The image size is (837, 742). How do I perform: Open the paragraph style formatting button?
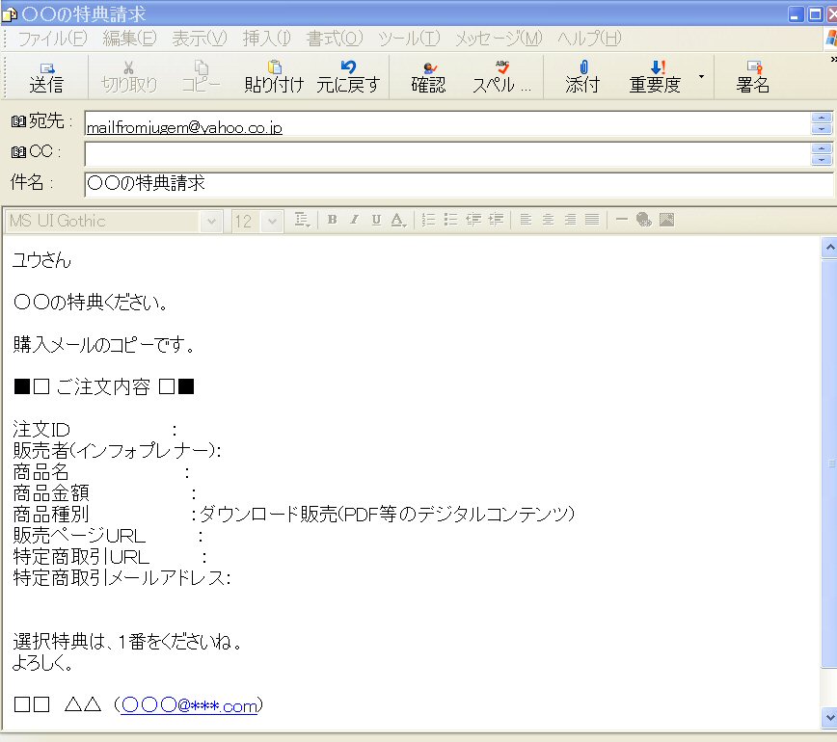(x=302, y=220)
